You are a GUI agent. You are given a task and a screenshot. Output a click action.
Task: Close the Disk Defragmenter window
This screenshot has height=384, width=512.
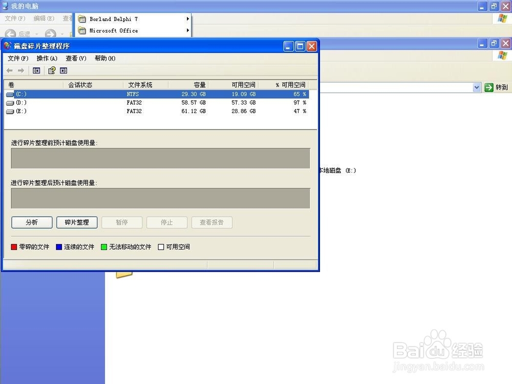coord(312,47)
